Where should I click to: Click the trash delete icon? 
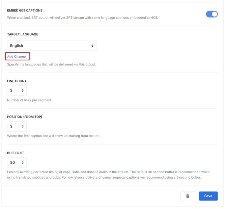pyautogui.click(x=188, y=196)
